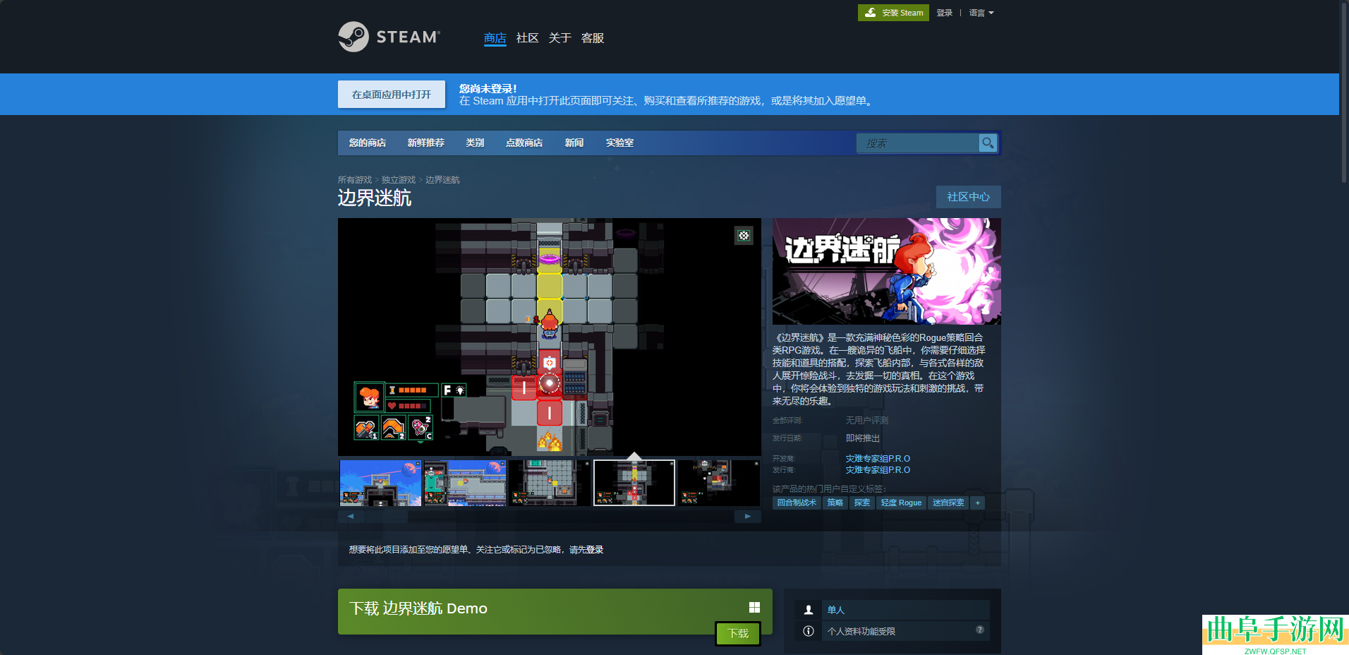Select the second screenshot thumbnail
The width and height of the screenshot is (1349, 655).
(x=465, y=483)
